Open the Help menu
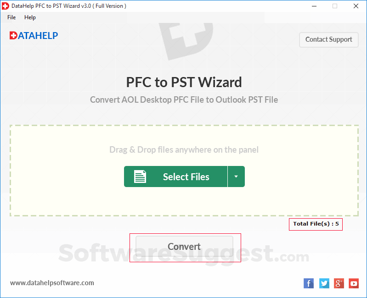 (x=30, y=17)
